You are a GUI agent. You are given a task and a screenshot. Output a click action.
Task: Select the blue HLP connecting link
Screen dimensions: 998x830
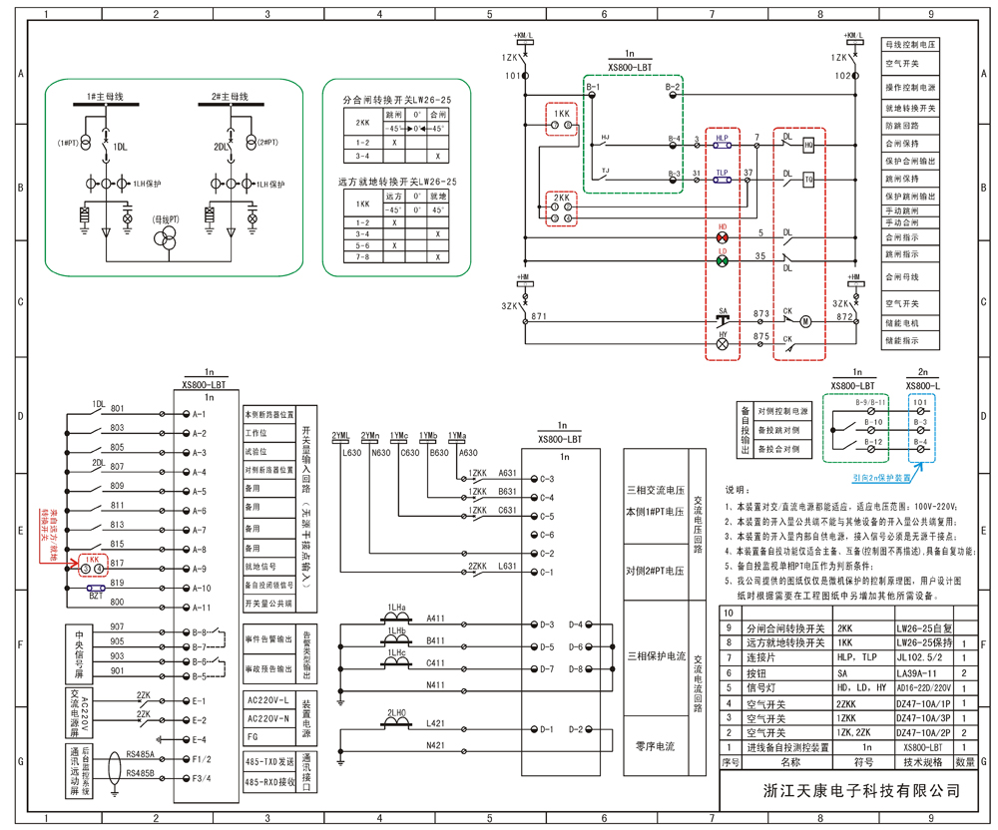pyautogui.click(x=723, y=145)
